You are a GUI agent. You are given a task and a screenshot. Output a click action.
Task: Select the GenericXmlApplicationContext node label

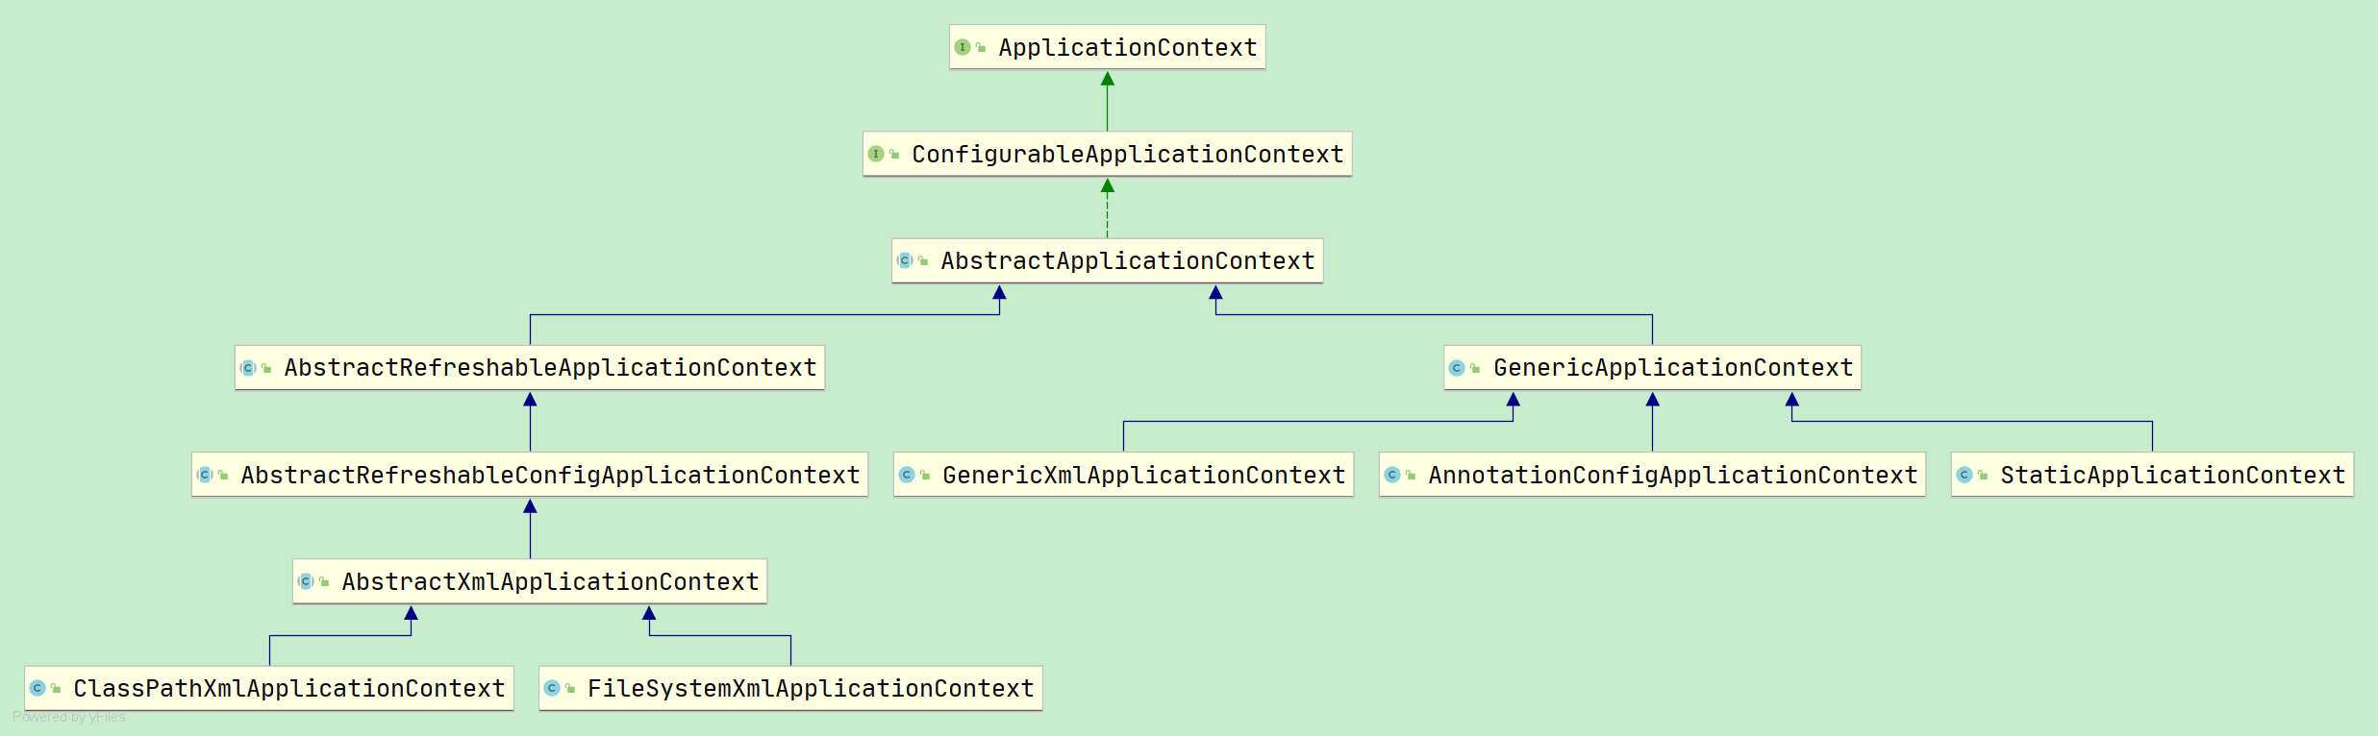(x=1143, y=475)
